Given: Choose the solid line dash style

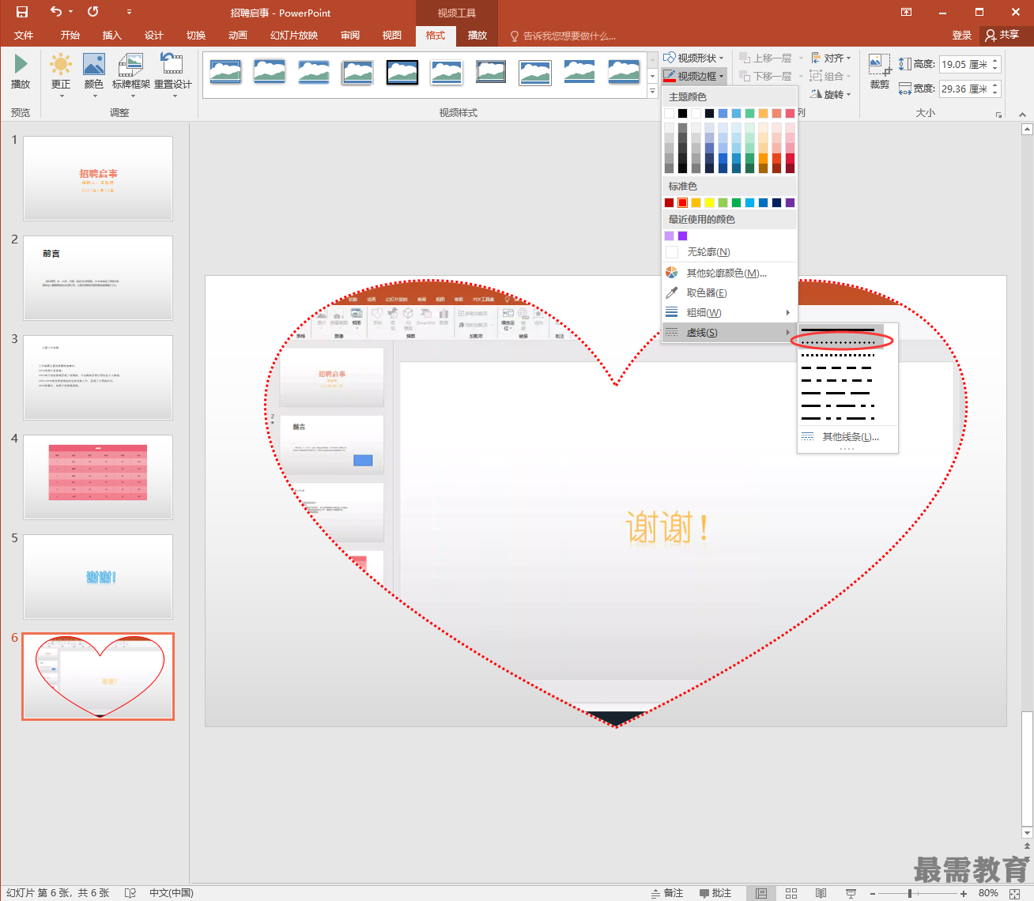Looking at the screenshot, I should (840, 330).
